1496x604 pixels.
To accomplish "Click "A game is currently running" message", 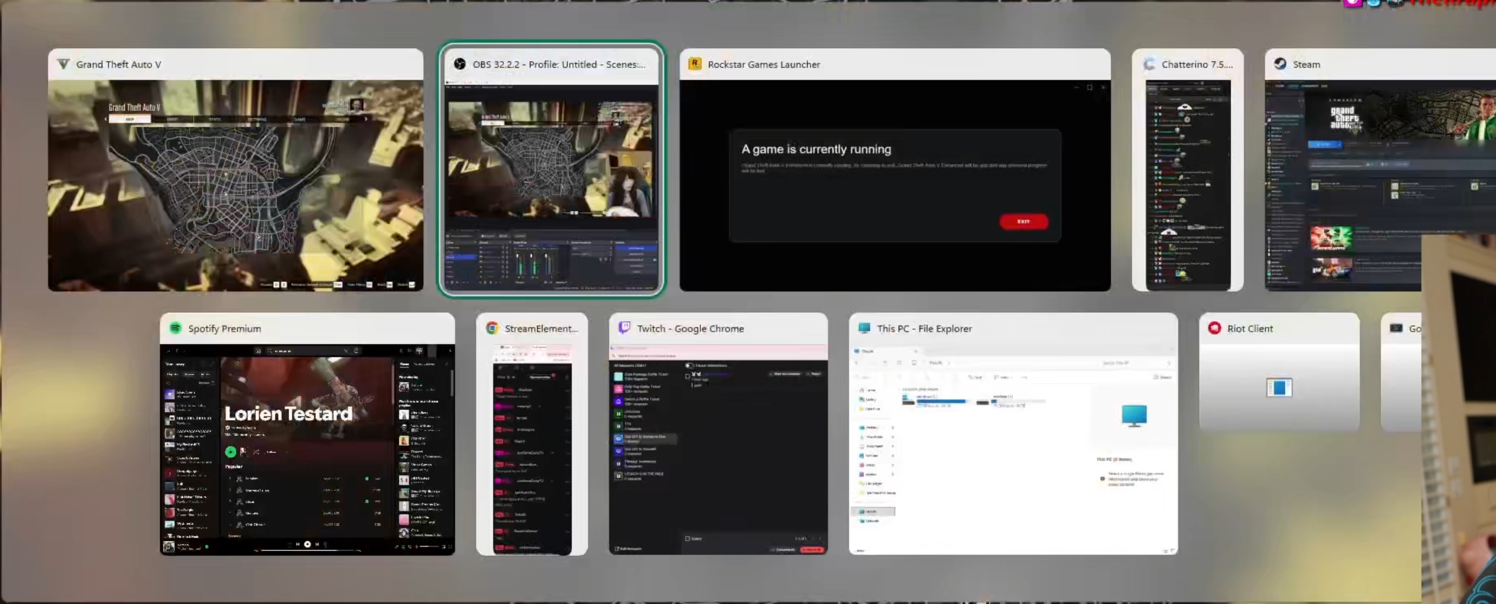I will (816, 149).
